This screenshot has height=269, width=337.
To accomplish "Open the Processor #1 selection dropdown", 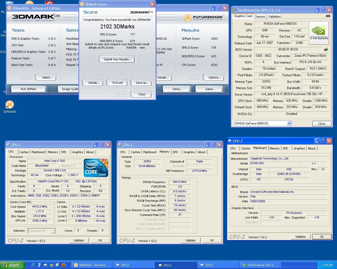I will [x=53, y=231].
